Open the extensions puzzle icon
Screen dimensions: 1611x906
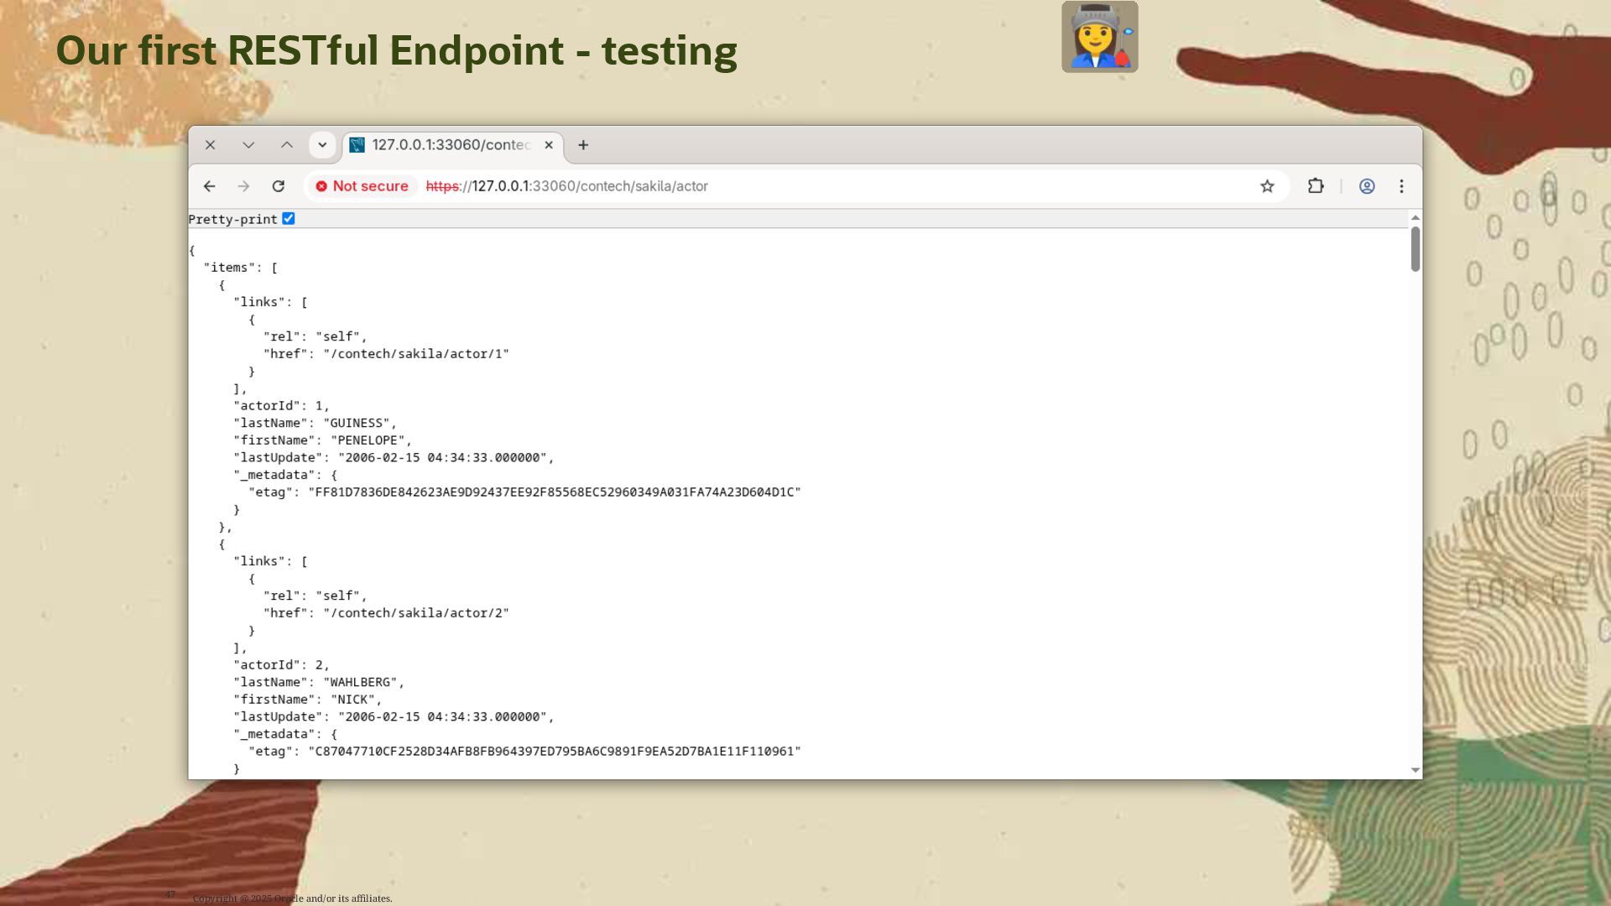1316,186
